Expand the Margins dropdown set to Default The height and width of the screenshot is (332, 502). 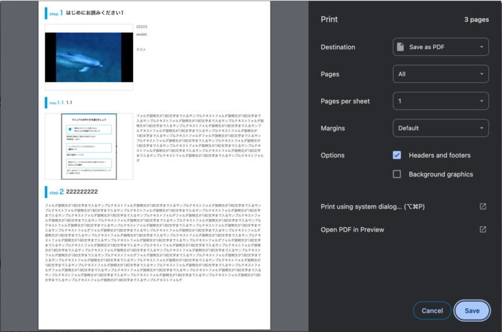click(x=441, y=128)
